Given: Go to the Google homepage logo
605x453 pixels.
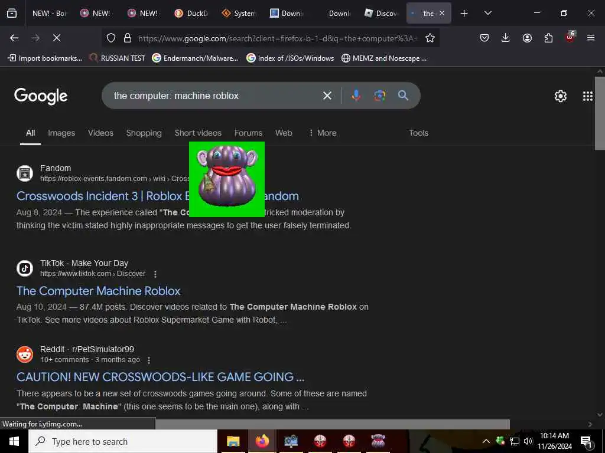Looking at the screenshot, I should [41, 96].
